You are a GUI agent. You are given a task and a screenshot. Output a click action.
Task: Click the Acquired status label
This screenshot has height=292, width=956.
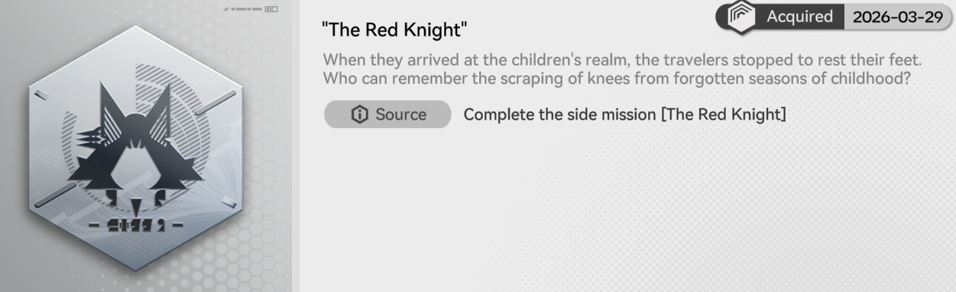tap(800, 17)
